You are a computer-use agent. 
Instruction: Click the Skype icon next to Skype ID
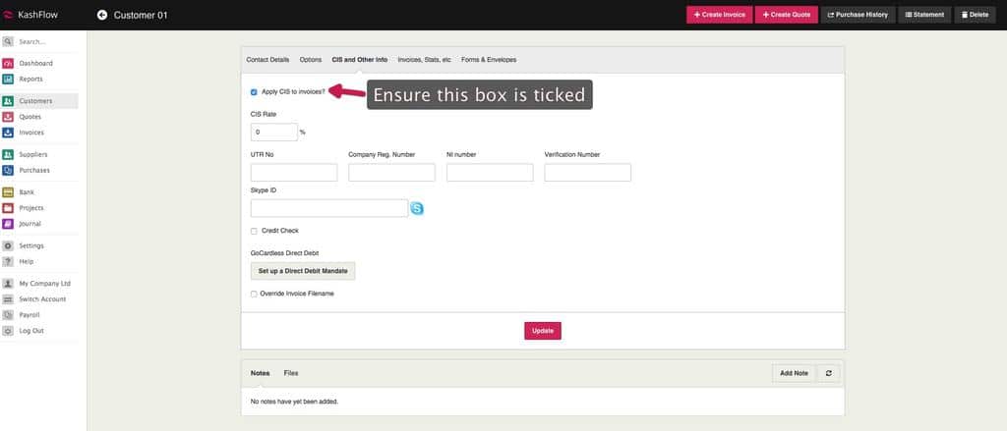(417, 208)
